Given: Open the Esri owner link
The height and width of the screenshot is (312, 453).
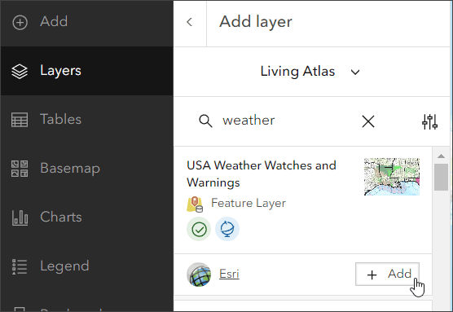Looking at the screenshot, I should (229, 274).
